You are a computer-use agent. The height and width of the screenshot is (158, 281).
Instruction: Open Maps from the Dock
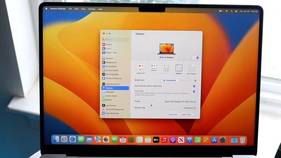point(97,140)
